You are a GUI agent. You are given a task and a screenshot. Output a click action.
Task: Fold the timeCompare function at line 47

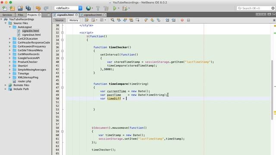(62, 87)
